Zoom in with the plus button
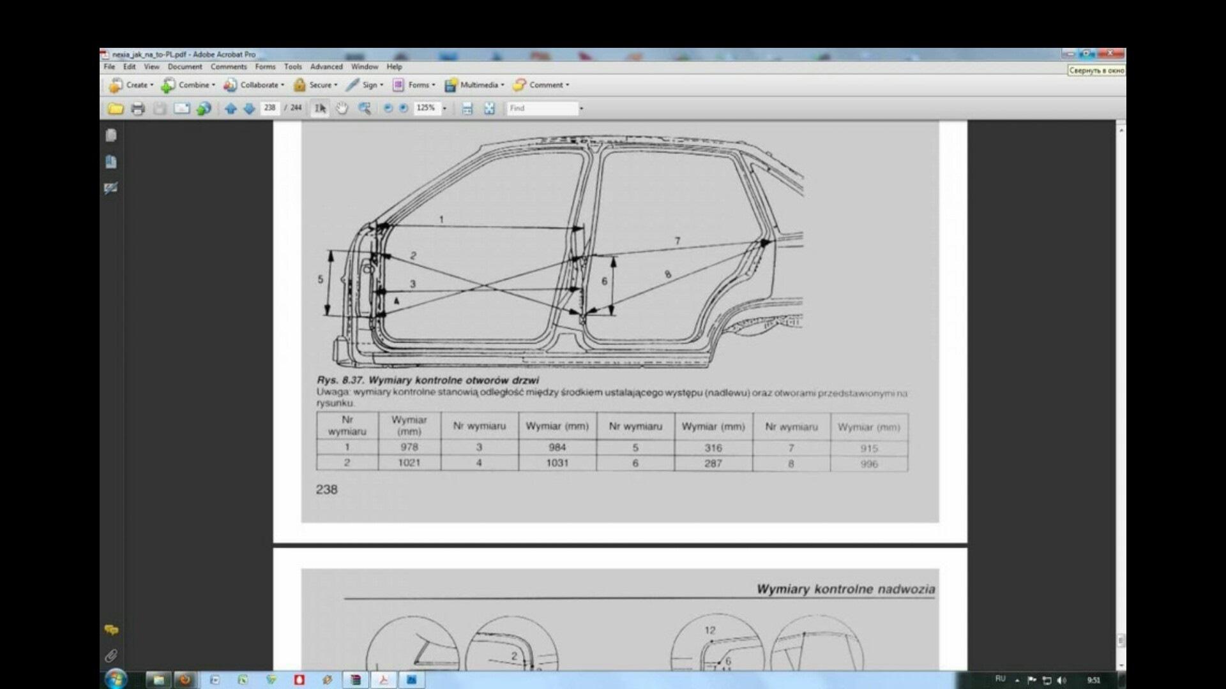This screenshot has height=689, width=1226. [404, 108]
